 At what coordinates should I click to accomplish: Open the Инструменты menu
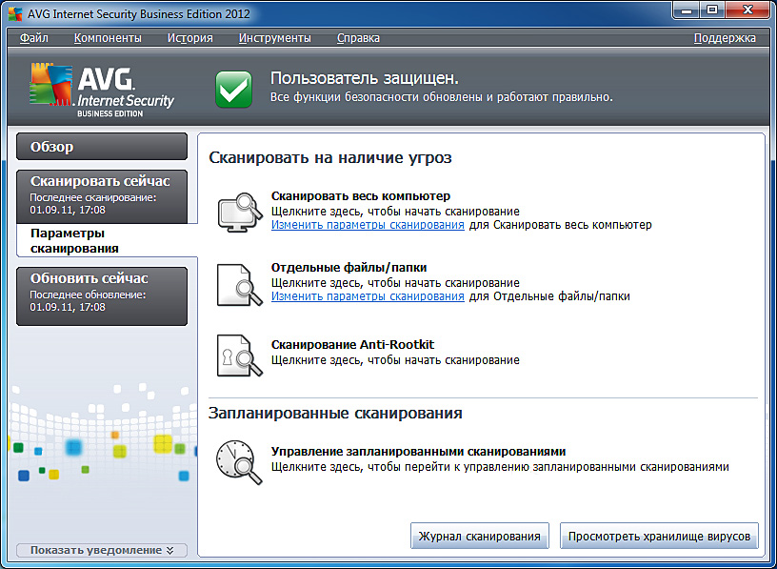pos(274,38)
